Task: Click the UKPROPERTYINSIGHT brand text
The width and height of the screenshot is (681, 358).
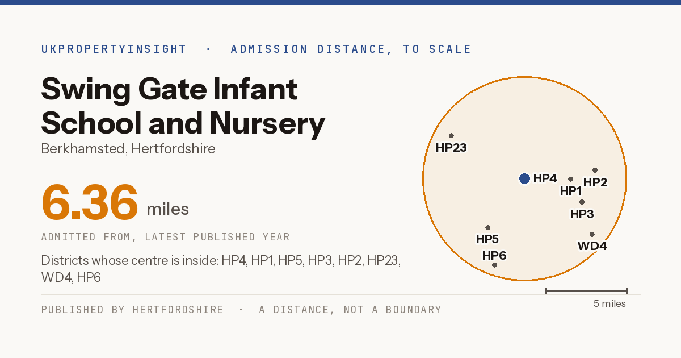Action: [113, 49]
